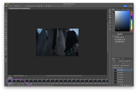Toggle the Auto-Select checkbox
The height and width of the screenshot is (92, 138).
click(13, 6)
